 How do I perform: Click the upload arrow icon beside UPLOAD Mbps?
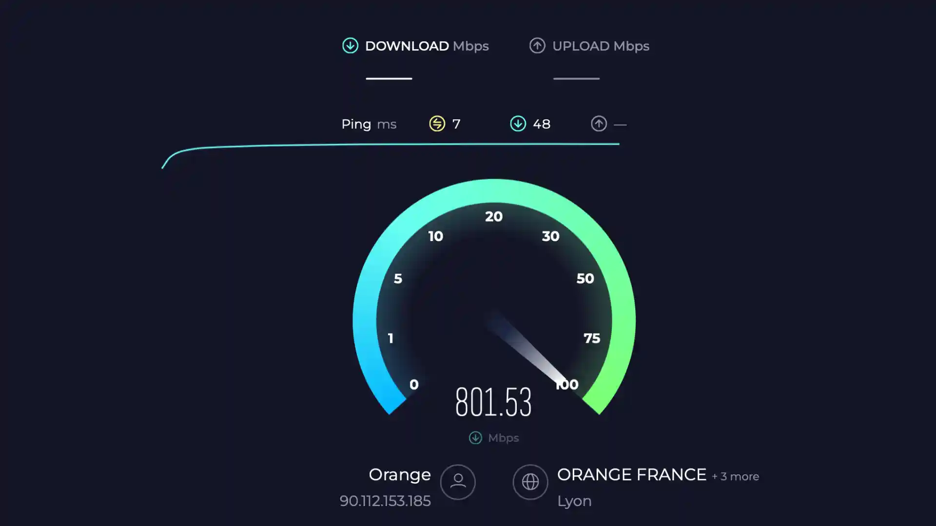pos(537,46)
